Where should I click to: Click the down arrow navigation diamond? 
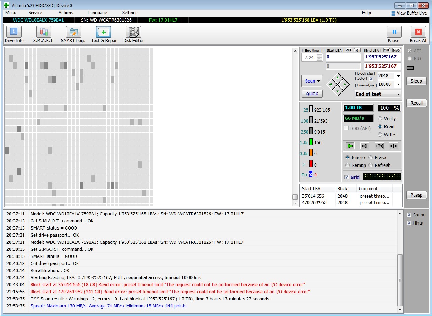pos(338,92)
